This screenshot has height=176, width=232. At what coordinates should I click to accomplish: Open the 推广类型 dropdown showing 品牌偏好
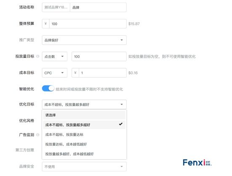(84, 40)
